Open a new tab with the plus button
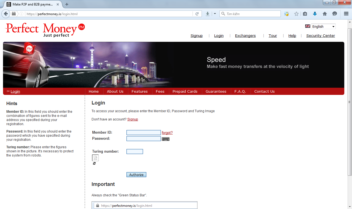The width and height of the screenshot is (352, 209). click(x=67, y=4)
